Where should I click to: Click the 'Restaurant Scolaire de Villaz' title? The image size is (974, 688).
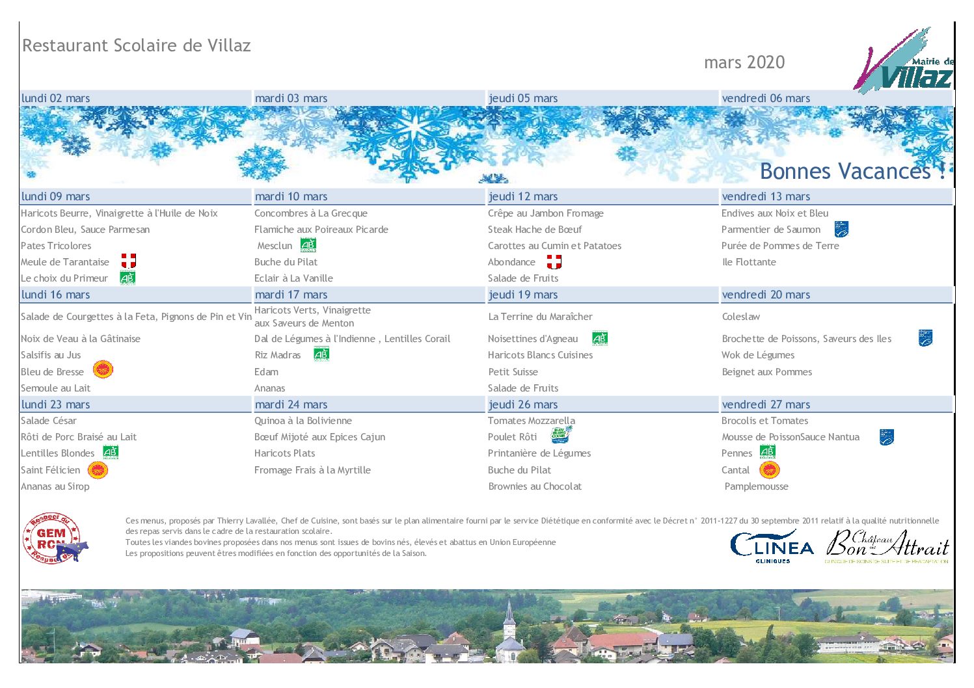(137, 46)
